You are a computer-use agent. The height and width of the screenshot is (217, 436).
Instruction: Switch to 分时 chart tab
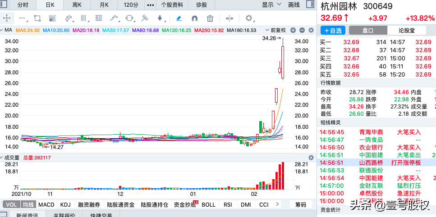point(23,5)
